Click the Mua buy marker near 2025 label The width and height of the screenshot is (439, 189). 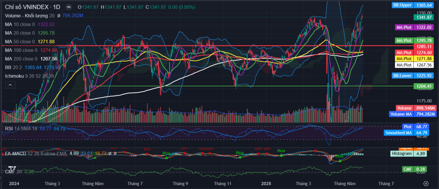coord(281,155)
